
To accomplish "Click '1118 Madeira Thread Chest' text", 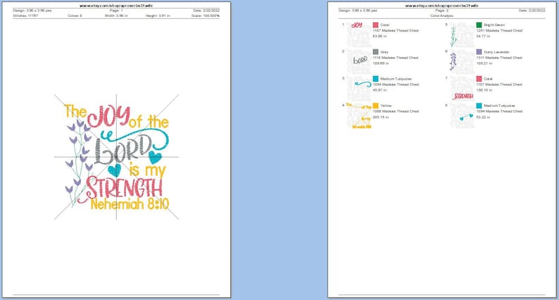I will coord(396,58).
